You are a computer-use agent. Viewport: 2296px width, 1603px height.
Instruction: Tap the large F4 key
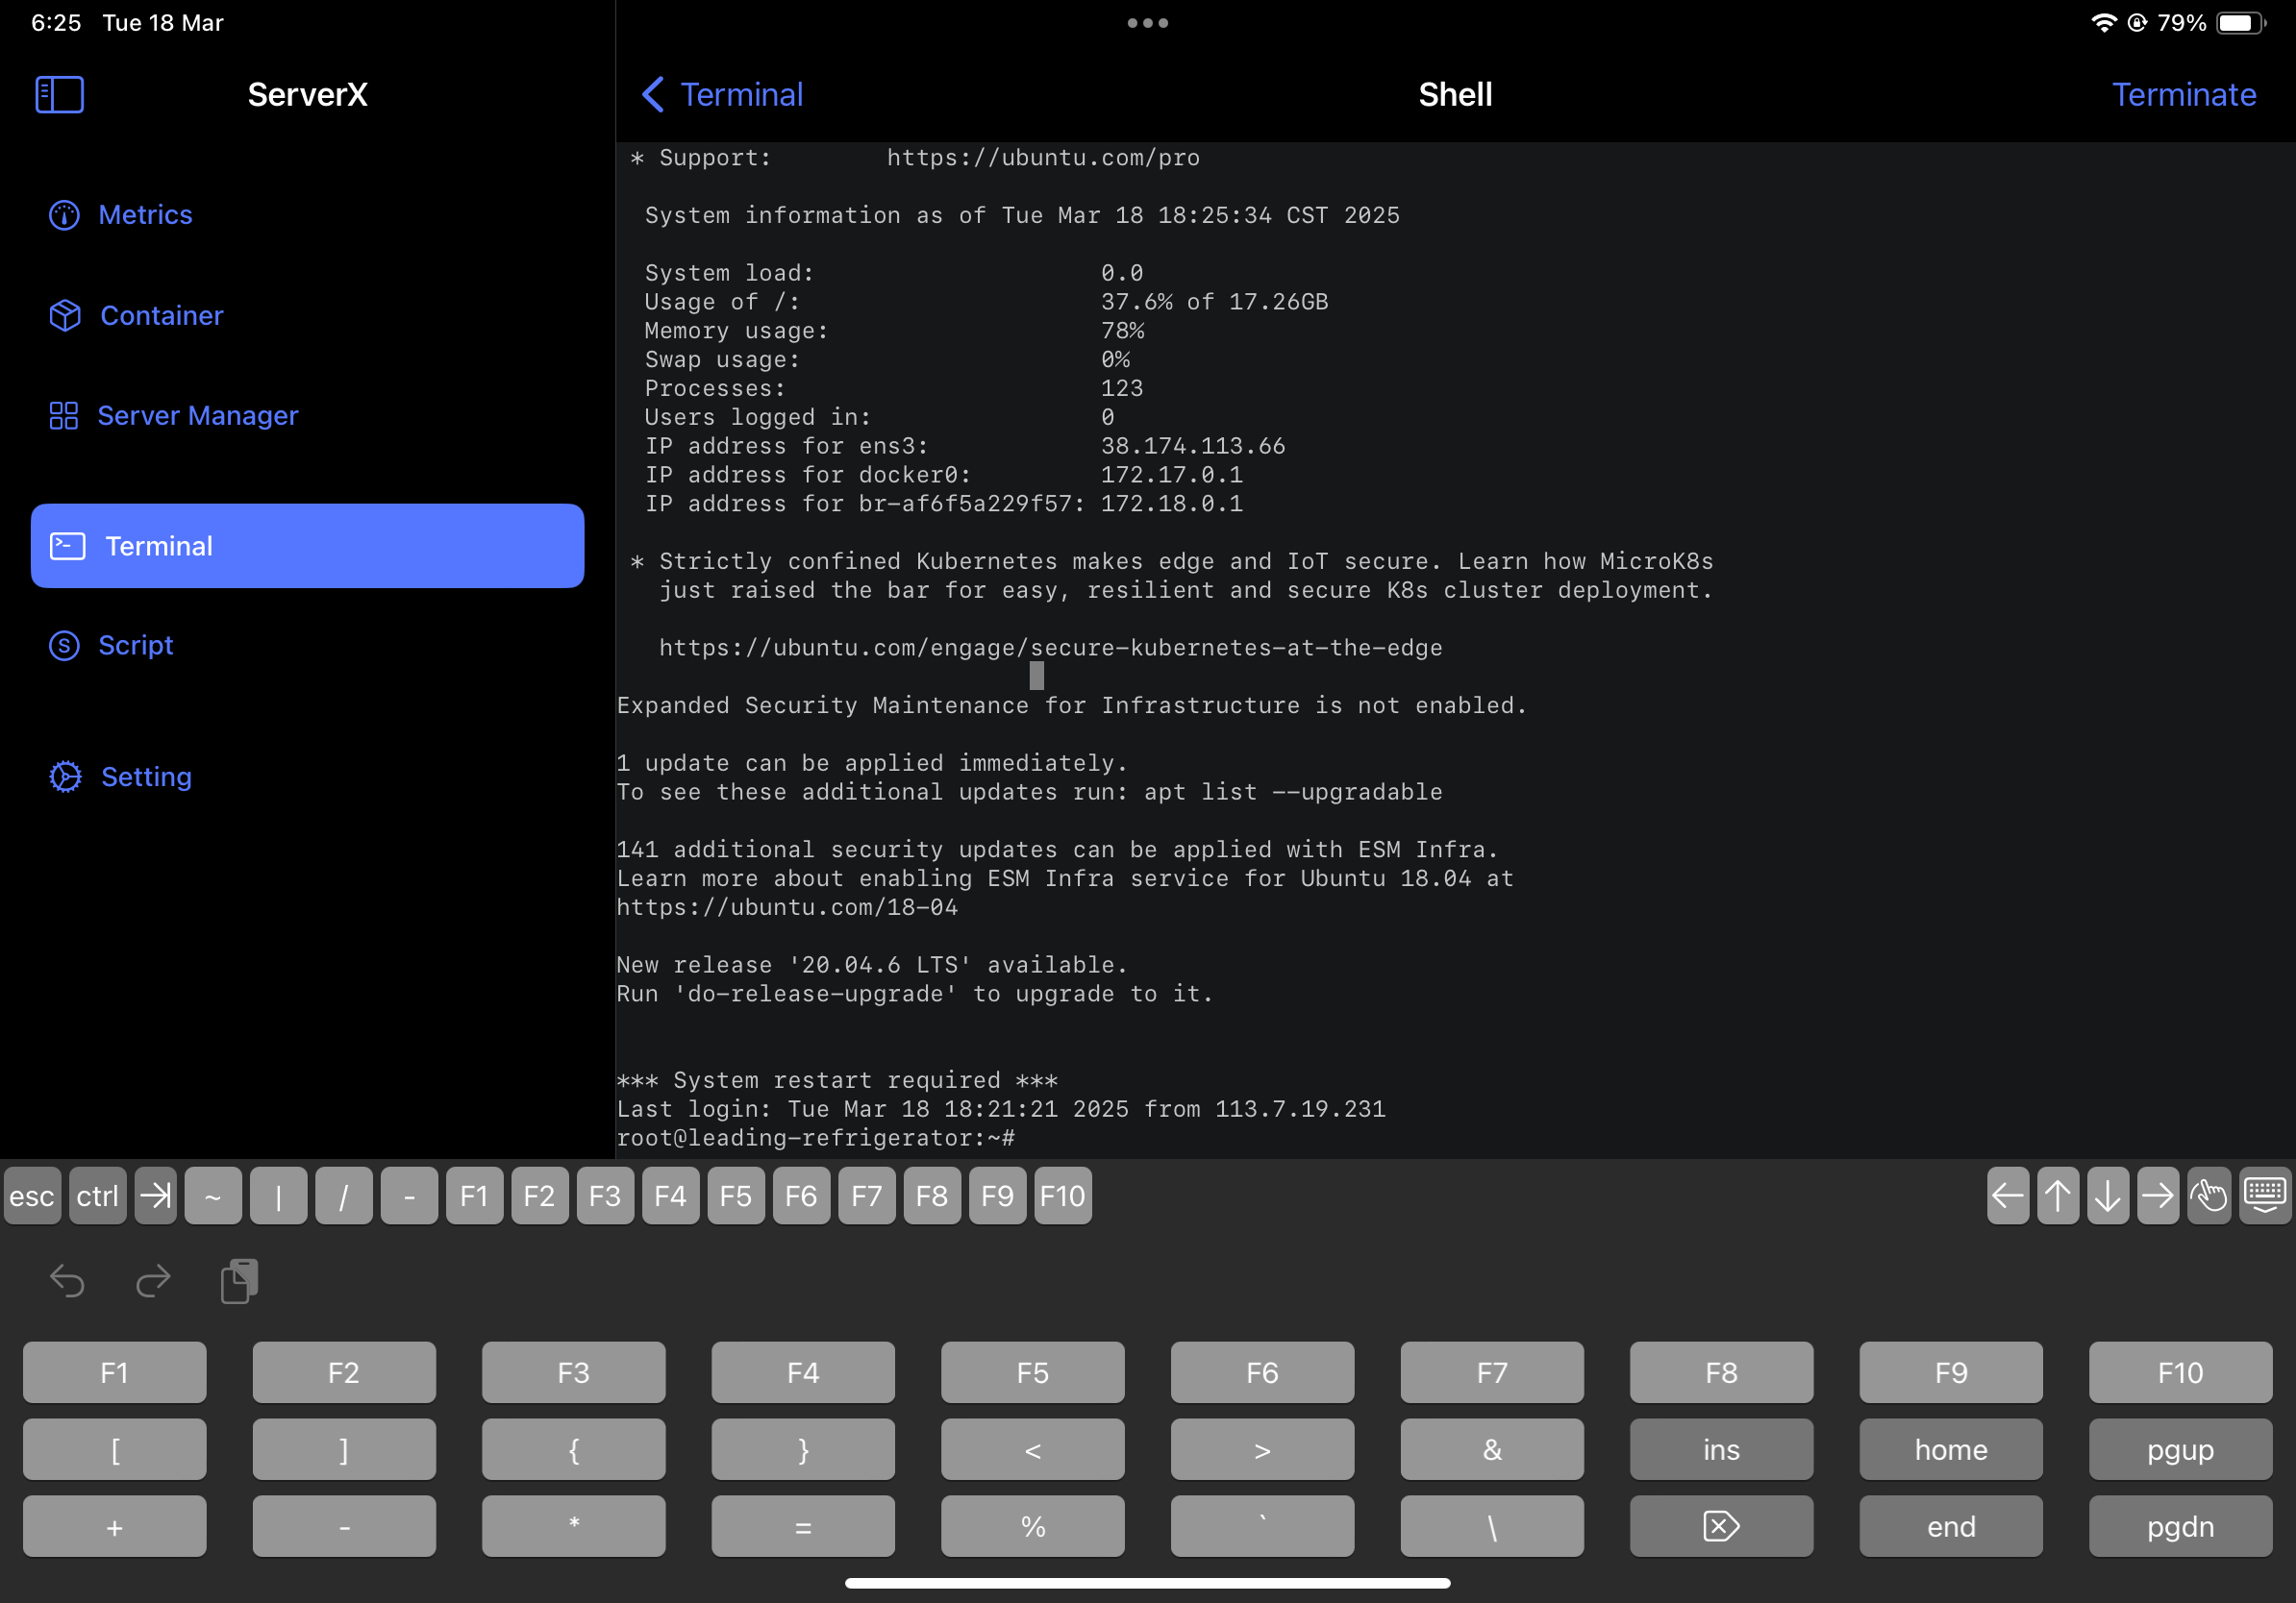[803, 1372]
